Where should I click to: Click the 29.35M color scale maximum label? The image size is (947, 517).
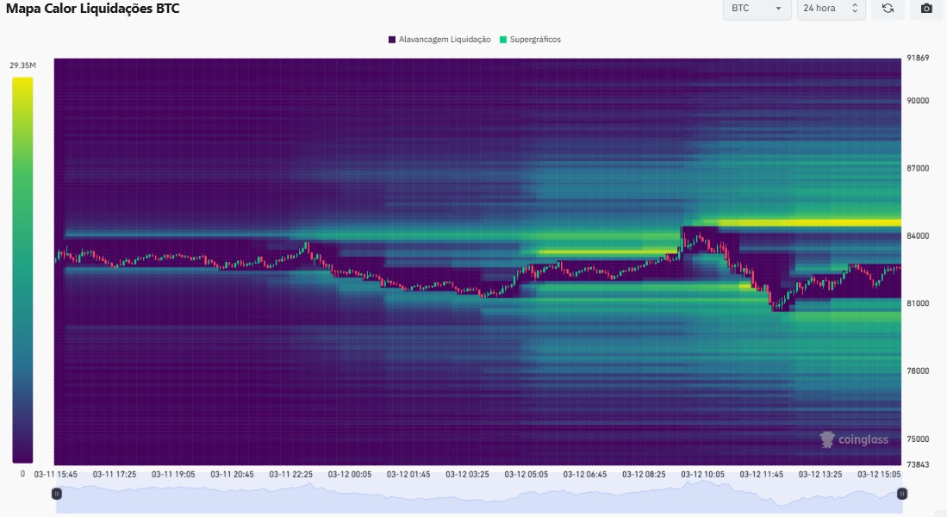[x=22, y=65]
